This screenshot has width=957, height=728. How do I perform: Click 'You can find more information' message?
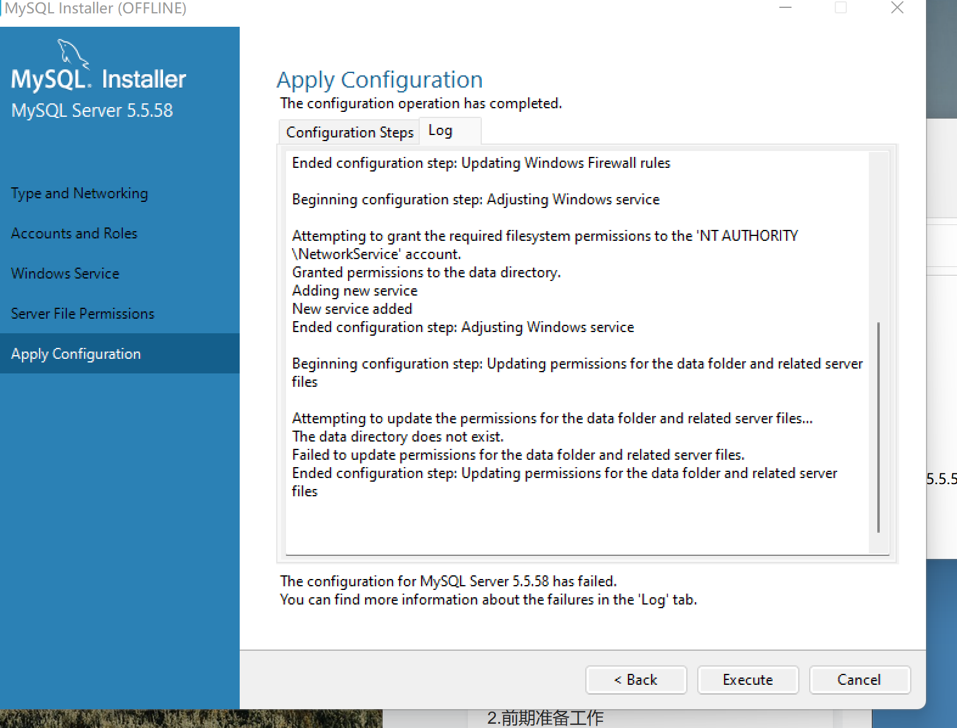pyautogui.click(x=489, y=600)
